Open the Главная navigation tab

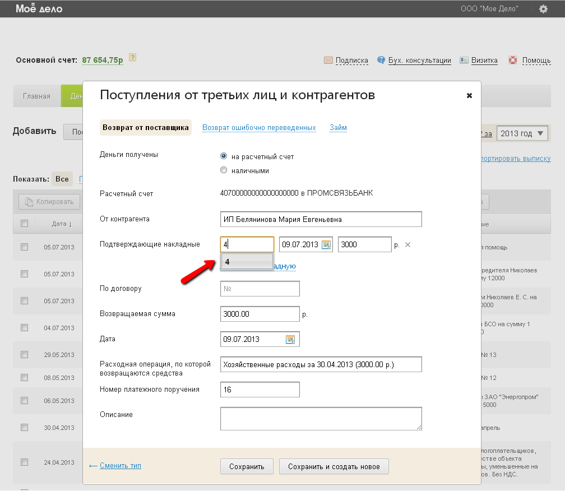point(36,96)
